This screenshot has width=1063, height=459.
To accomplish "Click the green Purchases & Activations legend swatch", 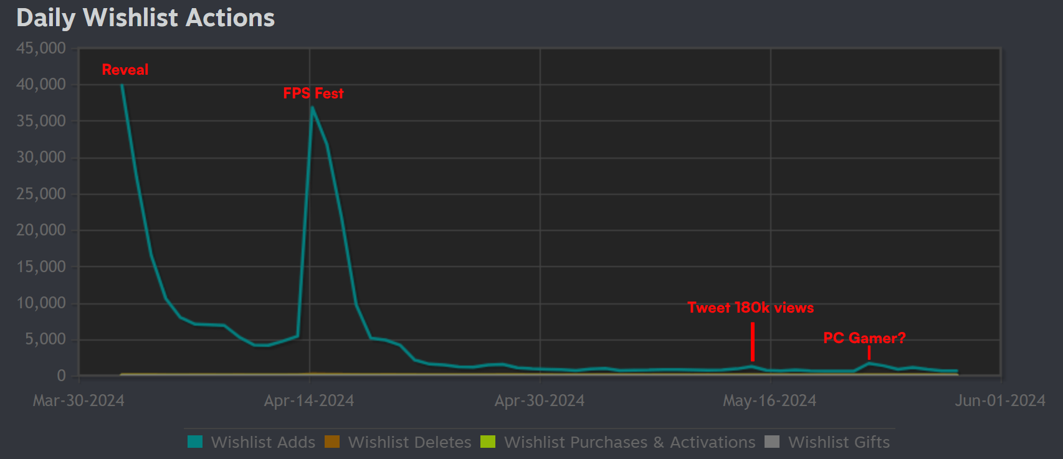I will 488,442.
